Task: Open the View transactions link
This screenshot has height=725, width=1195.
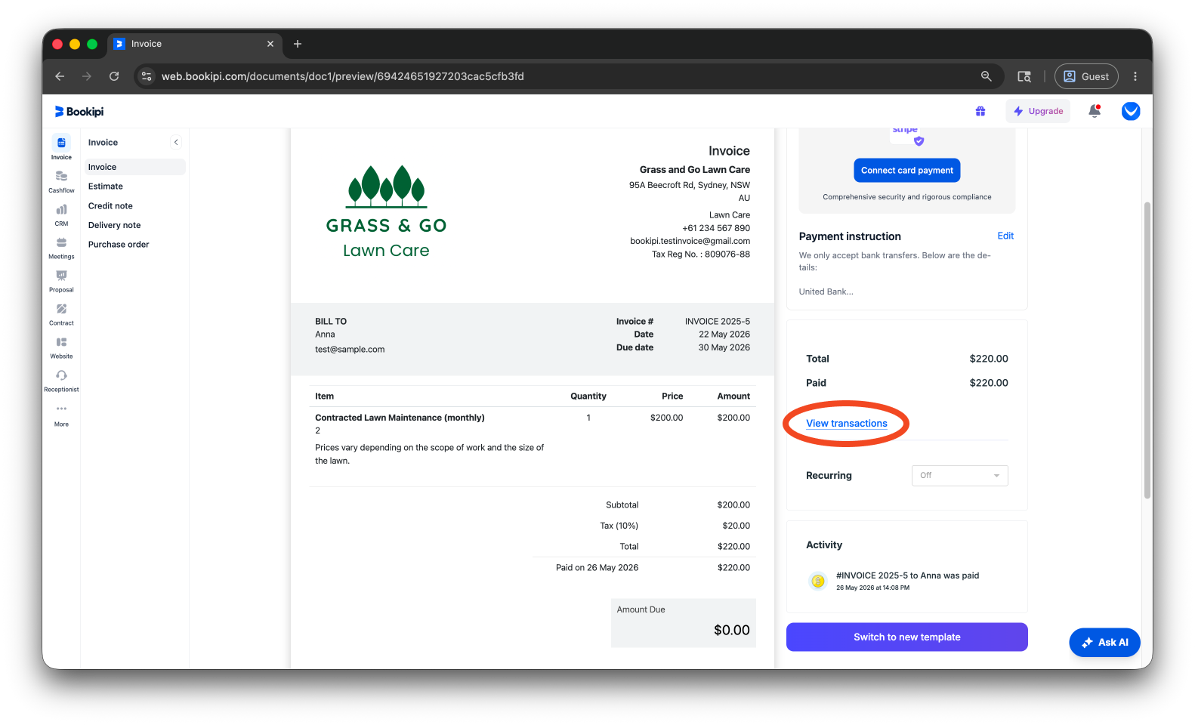Action: click(846, 424)
